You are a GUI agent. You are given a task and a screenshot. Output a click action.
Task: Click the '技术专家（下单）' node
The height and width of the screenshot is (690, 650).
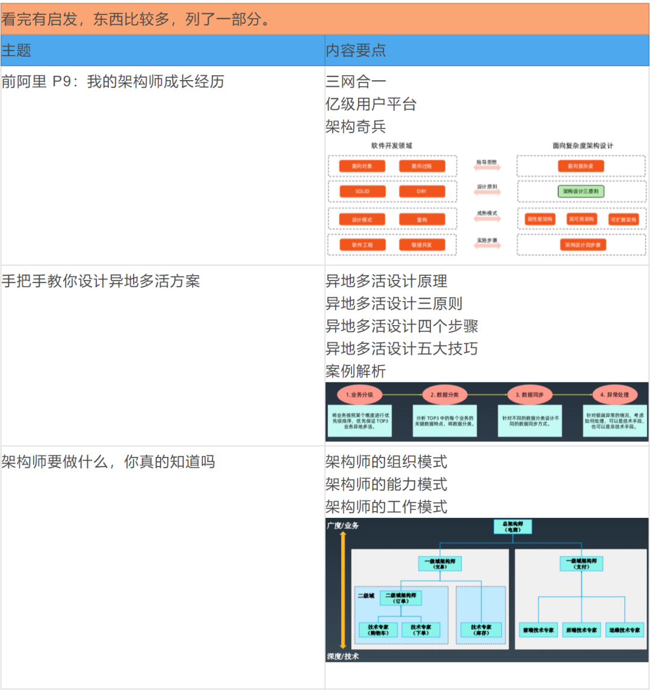point(421,630)
